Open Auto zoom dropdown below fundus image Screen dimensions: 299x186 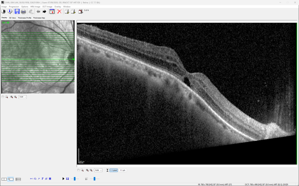(x=23, y=97)
